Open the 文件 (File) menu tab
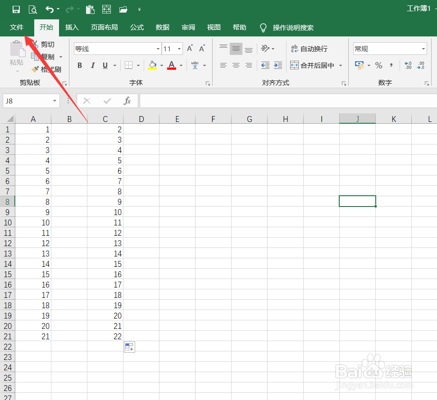Screen dimensions: 437x400 coord(17,27)
